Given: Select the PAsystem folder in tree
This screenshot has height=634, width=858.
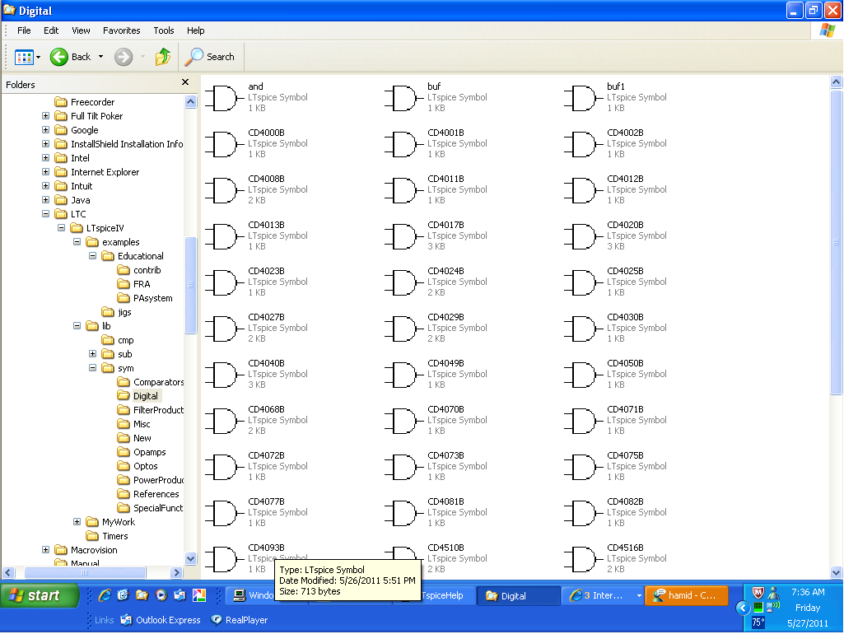Looking at the screenshot, I should click(x=145, y=298).
